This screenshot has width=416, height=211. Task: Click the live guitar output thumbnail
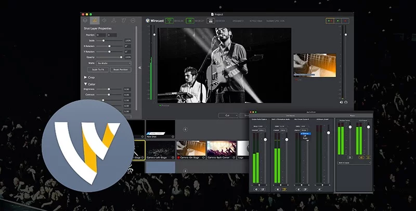click(x=315, y=65)
